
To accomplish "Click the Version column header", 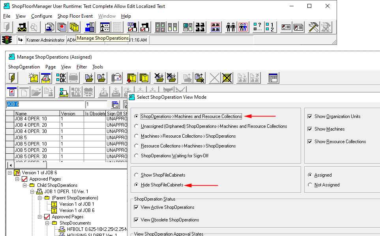I will 72,113.
